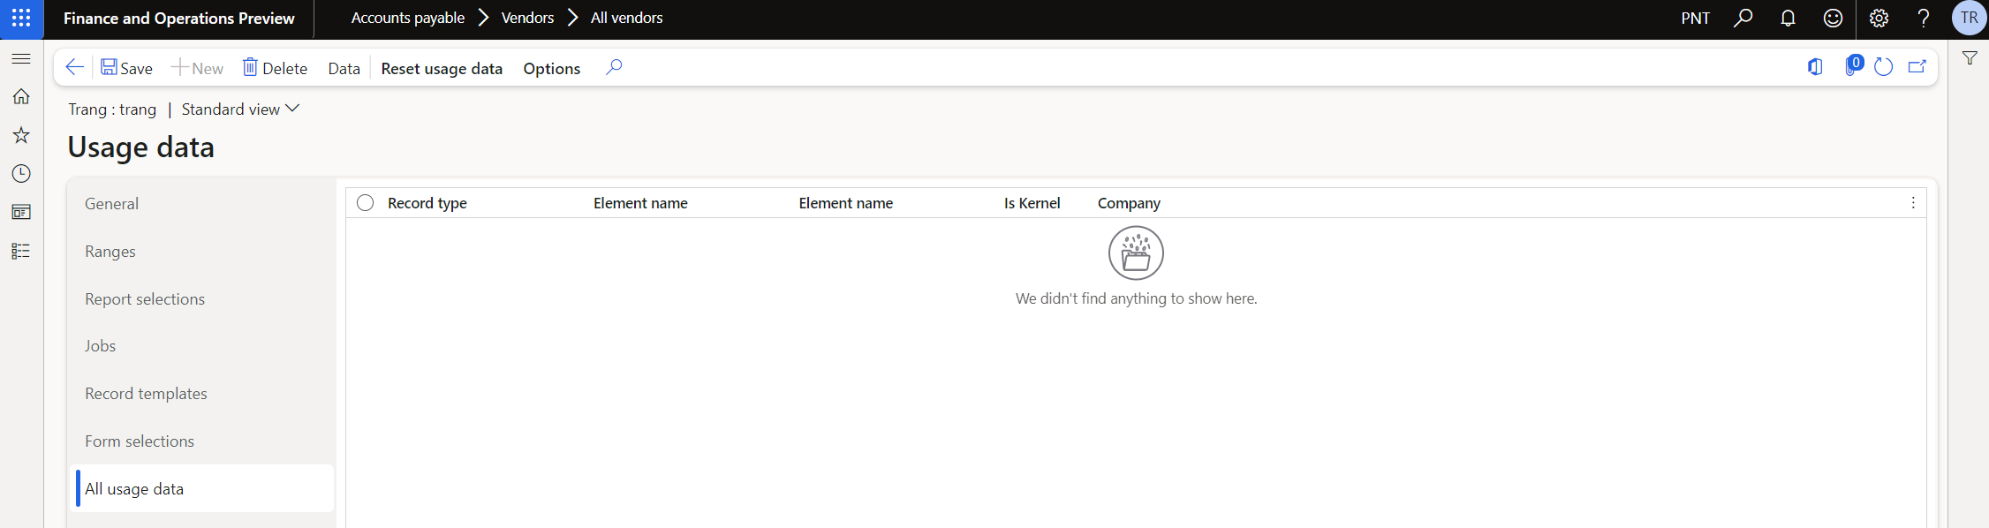Screen dimensions: 1989x528
Task: Open attachments icon with zero badge
Action: tap(1852, 66)
